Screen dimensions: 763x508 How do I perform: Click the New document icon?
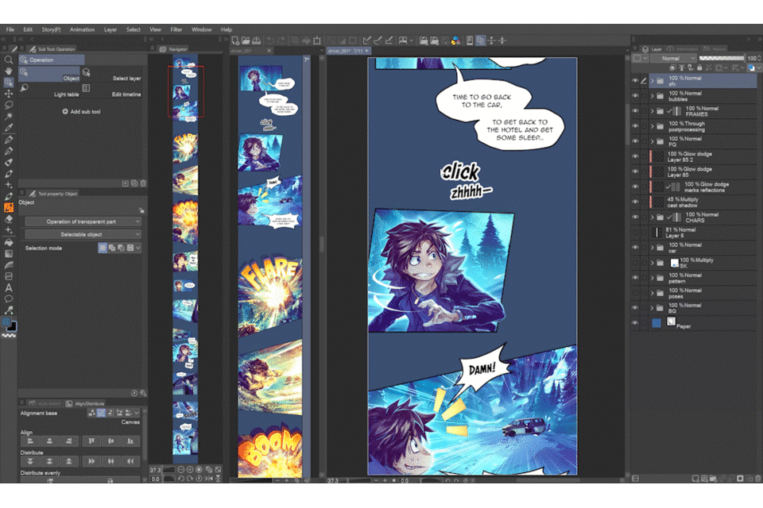tap(235, 40)
